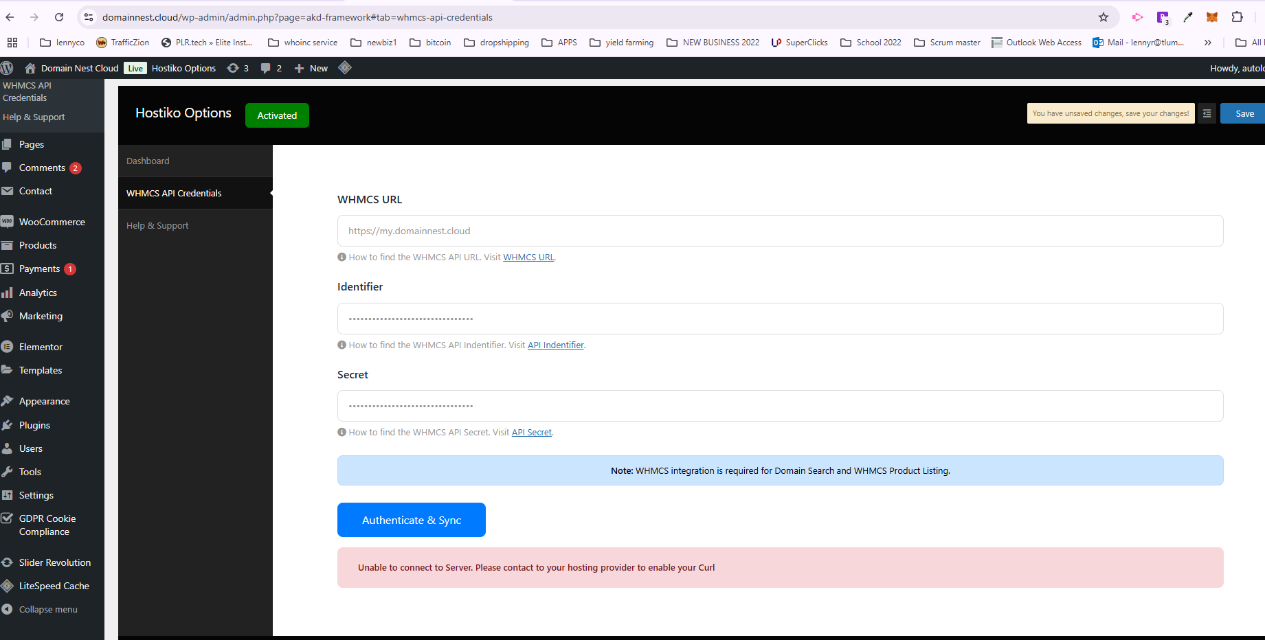Follow the API Secret help link
1265x640 pixels.
click(532, 433)
